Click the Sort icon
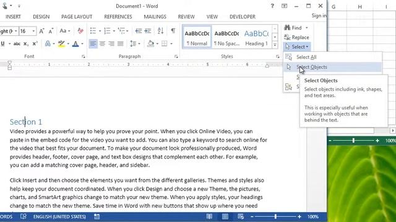Image resolution: width=396 pixels, height=222 pixels. point(160,31)
